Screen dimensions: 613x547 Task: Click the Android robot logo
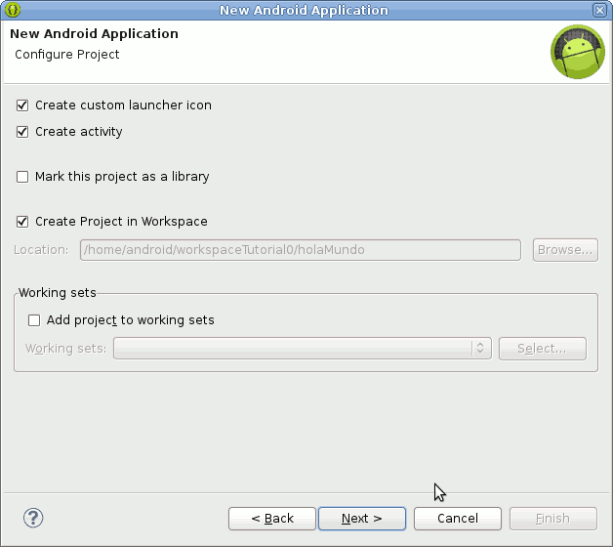(577, 53)
